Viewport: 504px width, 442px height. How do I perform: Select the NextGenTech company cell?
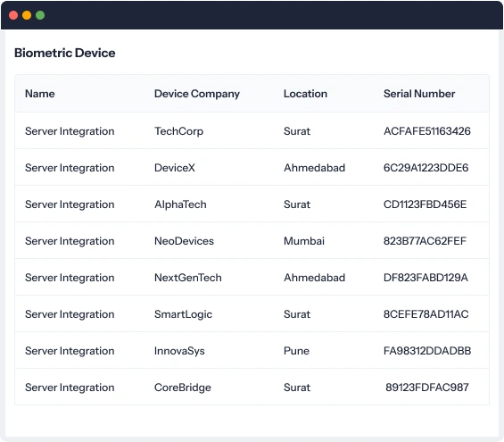pyautogui.click(x=187, y=278)
